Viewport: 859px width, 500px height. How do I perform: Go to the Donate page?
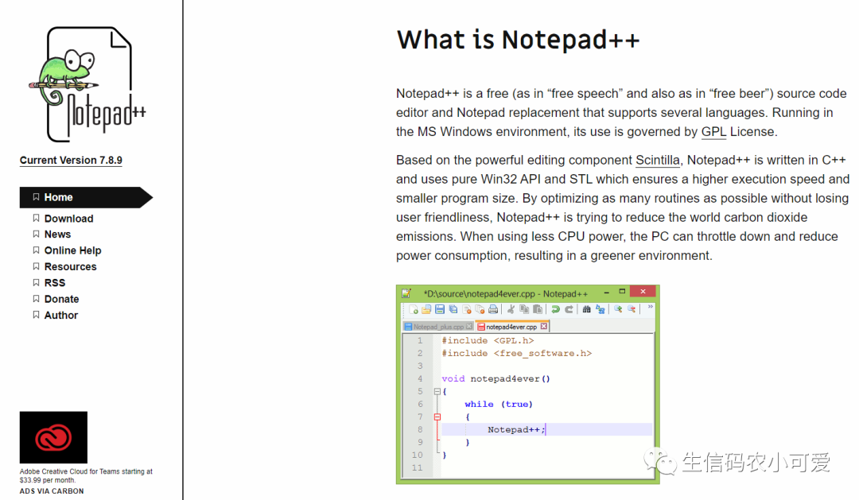pos(61,299)
